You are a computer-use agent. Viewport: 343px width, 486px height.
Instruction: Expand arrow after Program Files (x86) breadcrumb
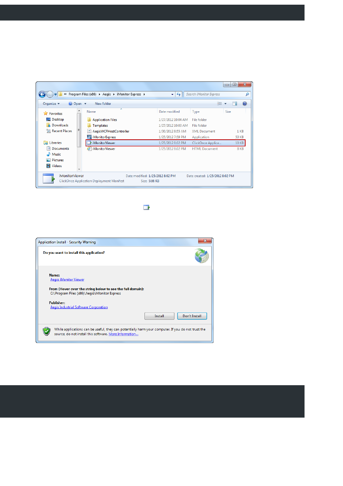[x=99, y=94]
